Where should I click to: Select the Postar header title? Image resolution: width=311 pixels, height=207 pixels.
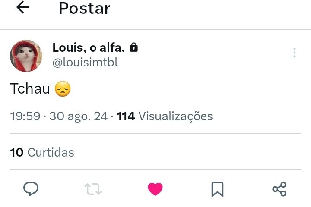pyautogui.click(x=85, y=8)
